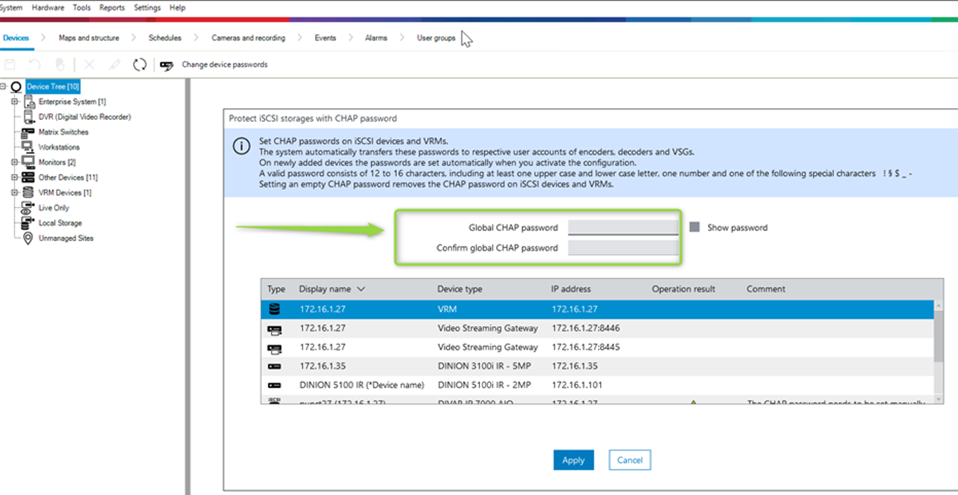This screenshot has width=958, height=495.
Task: Collapse the Device Tree root node
Action: (x=3, y=86)
